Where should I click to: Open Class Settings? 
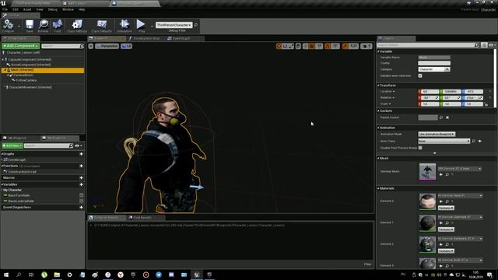click(x=77, y=26)
